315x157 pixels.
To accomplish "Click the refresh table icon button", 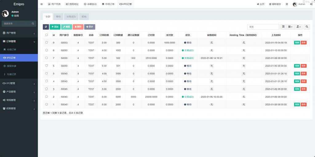I will click(x=46, y=27).
